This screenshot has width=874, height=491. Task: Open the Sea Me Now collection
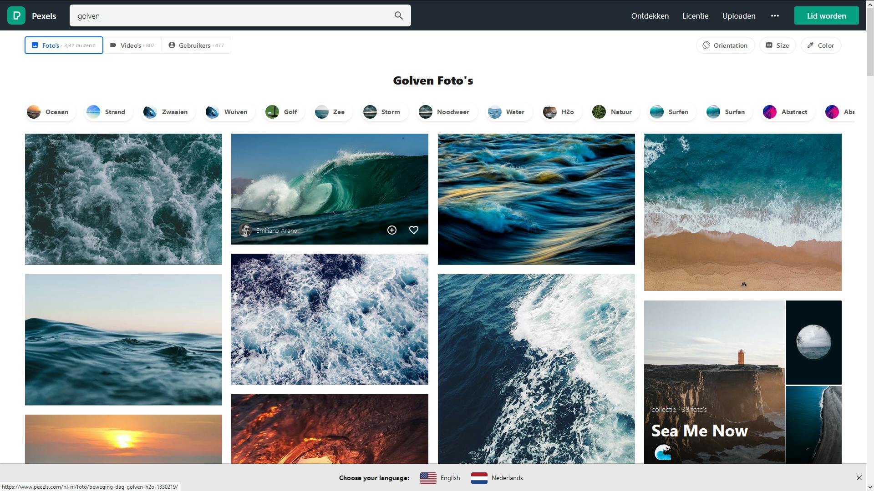click(699, 430)
